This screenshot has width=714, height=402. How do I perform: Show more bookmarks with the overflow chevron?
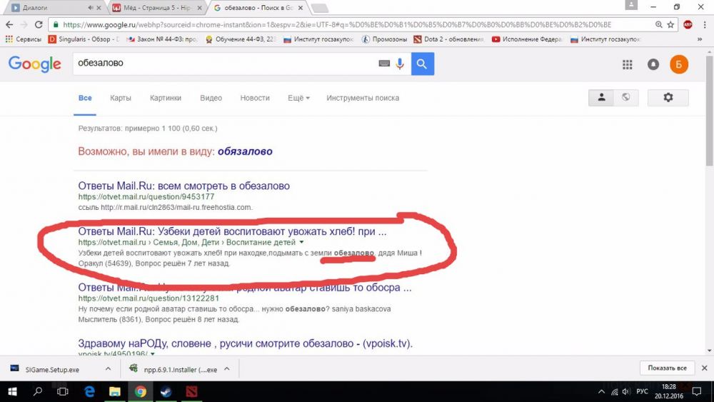pyautogui.click(x=700, y=39)
